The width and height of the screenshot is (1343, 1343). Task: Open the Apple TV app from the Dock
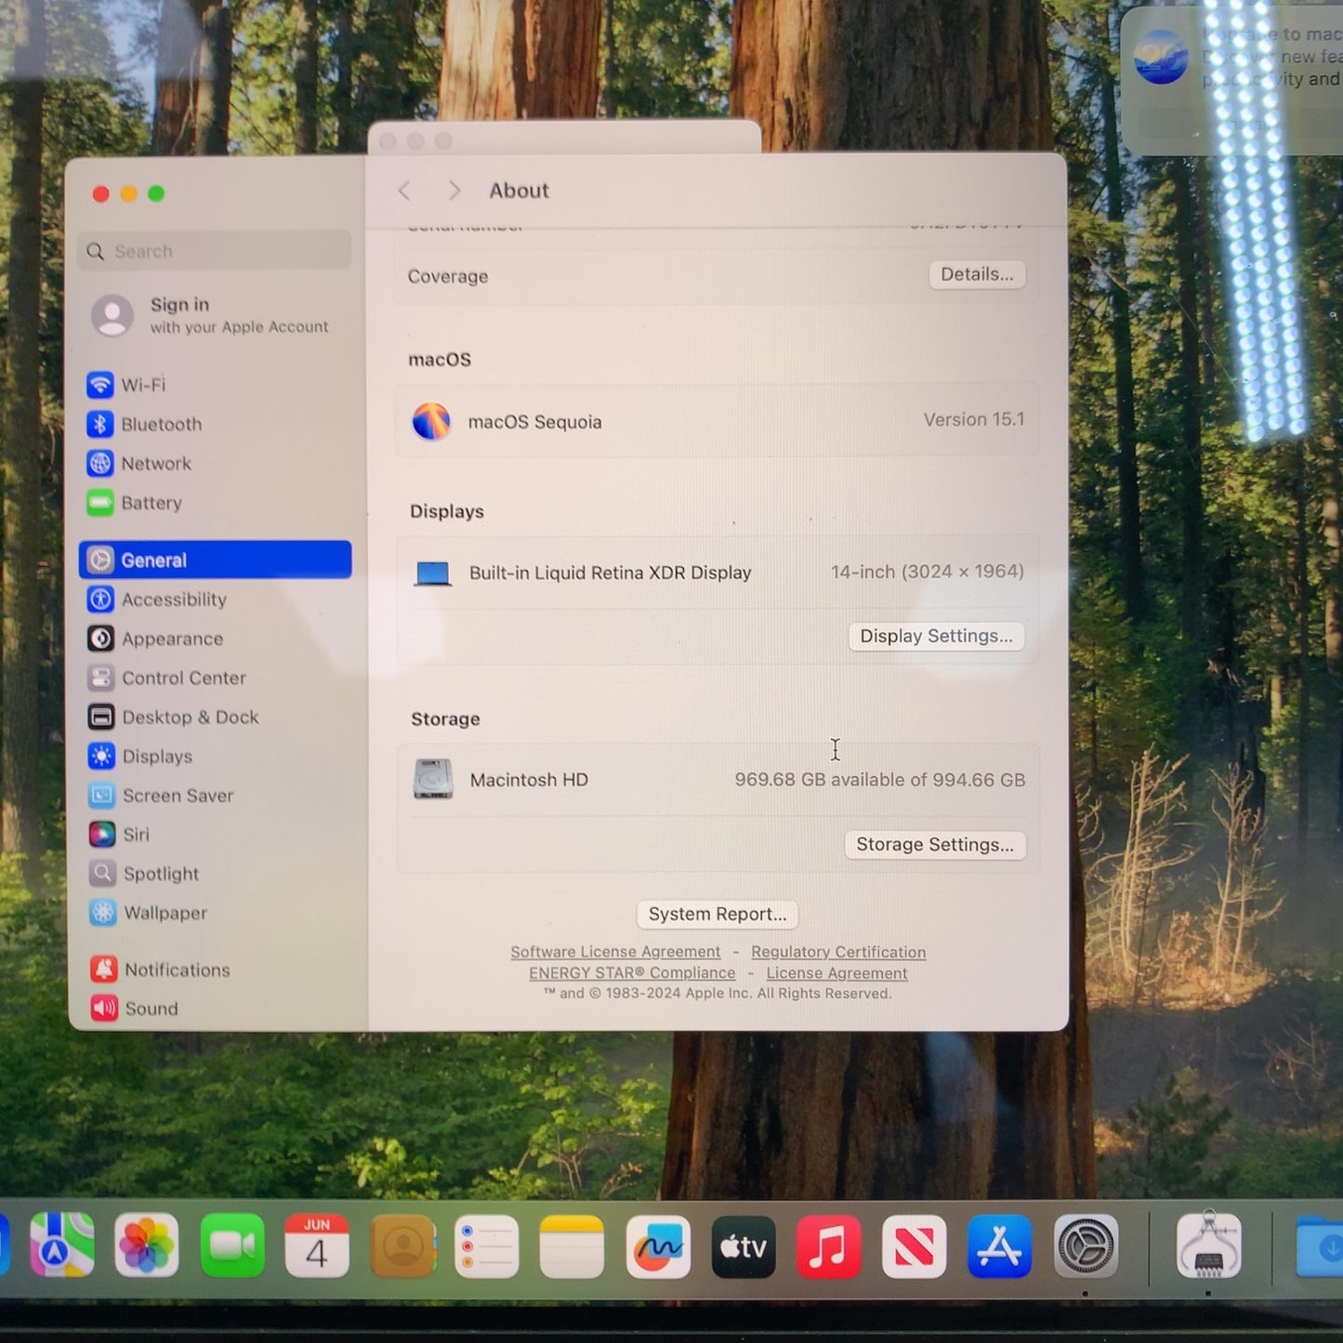(x=744, y=1246)
